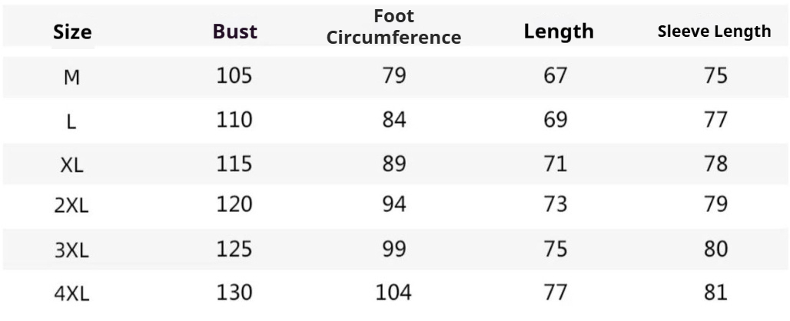Click the 2XL size label
790x321 pixels.
(x=72, y=207)
